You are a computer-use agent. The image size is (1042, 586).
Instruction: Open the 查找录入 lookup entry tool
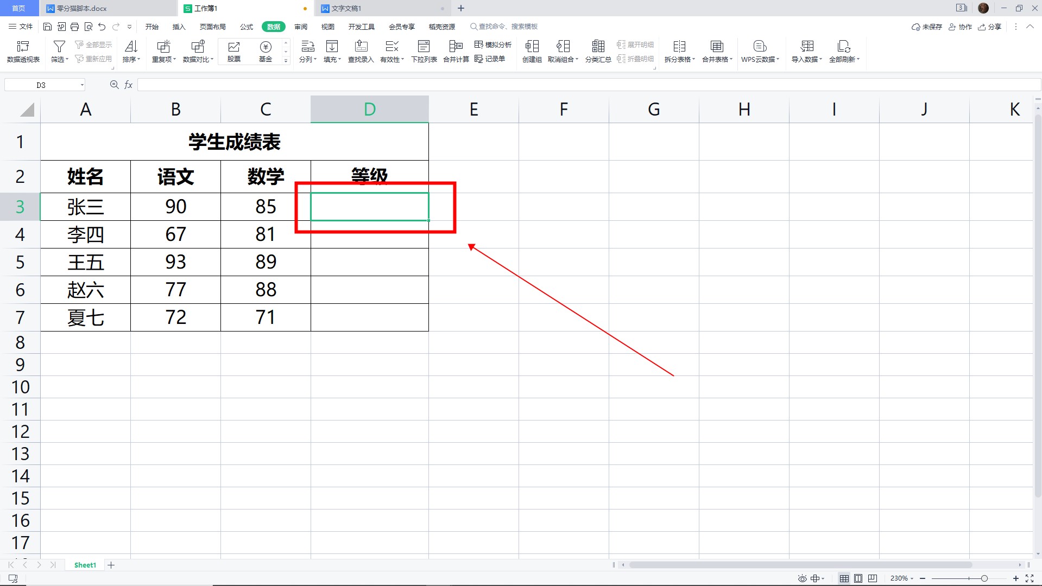click(361, 52)
